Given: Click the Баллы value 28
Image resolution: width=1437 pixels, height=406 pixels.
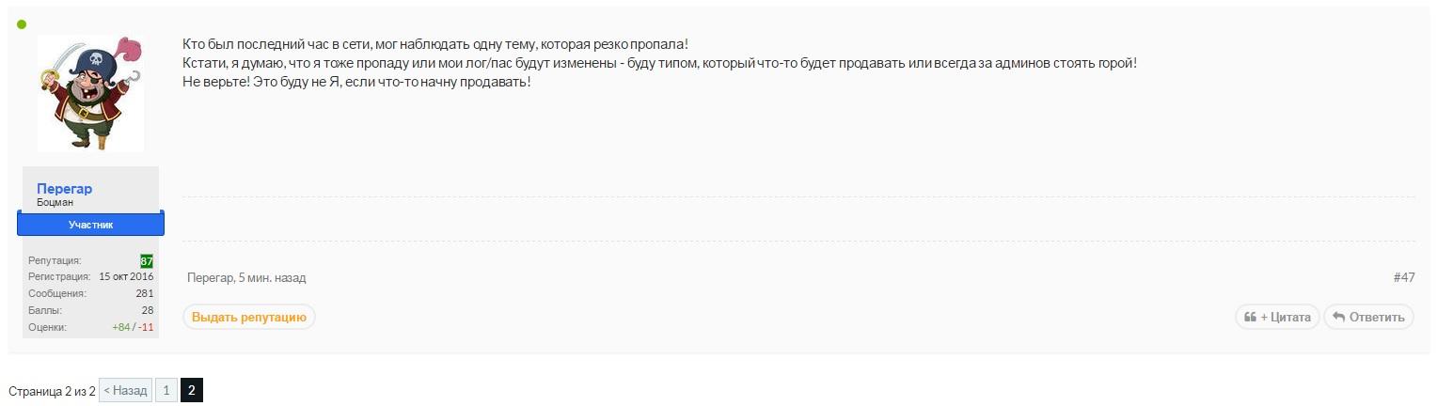Looking at the screenshot, I should (147, 310).
